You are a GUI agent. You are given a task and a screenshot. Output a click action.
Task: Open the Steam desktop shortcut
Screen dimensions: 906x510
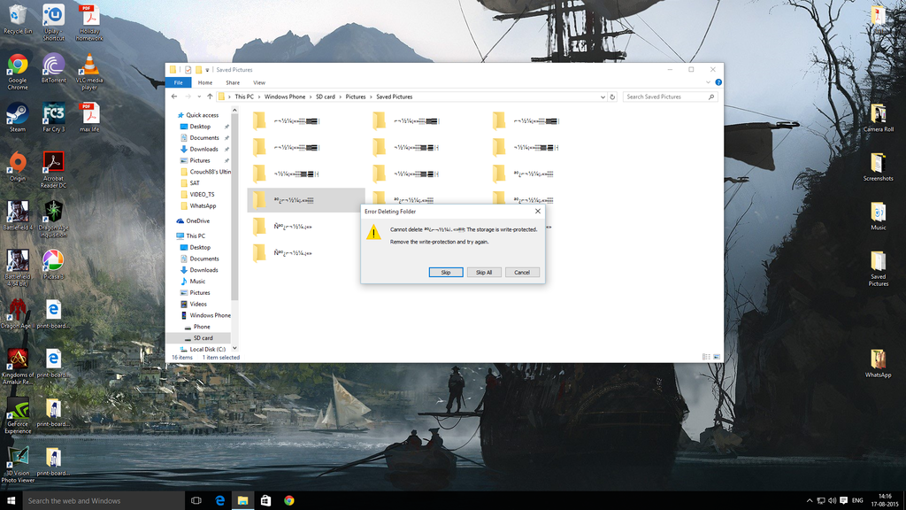pos(18,118)
